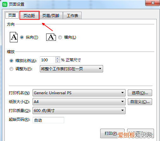Click the scaling value field showing 100
The image size is (160, 141).
point(48,60)
